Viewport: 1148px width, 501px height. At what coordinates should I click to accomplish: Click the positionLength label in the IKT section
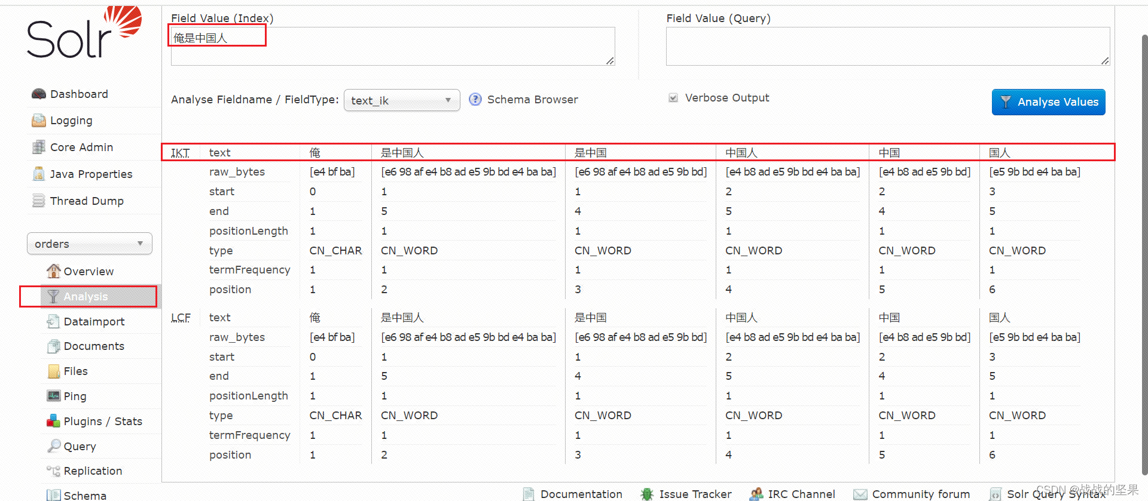(248, 231)
